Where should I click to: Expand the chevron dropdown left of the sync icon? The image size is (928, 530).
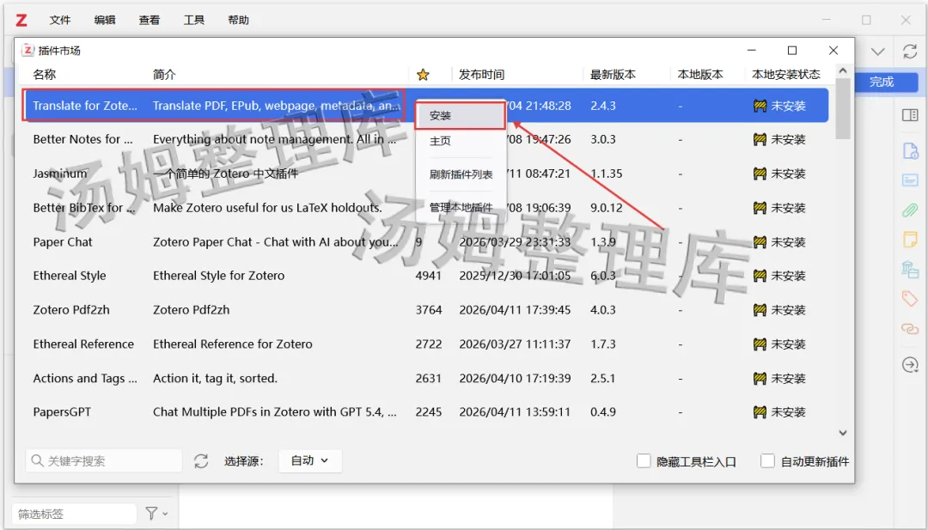(x=877, y=52)
